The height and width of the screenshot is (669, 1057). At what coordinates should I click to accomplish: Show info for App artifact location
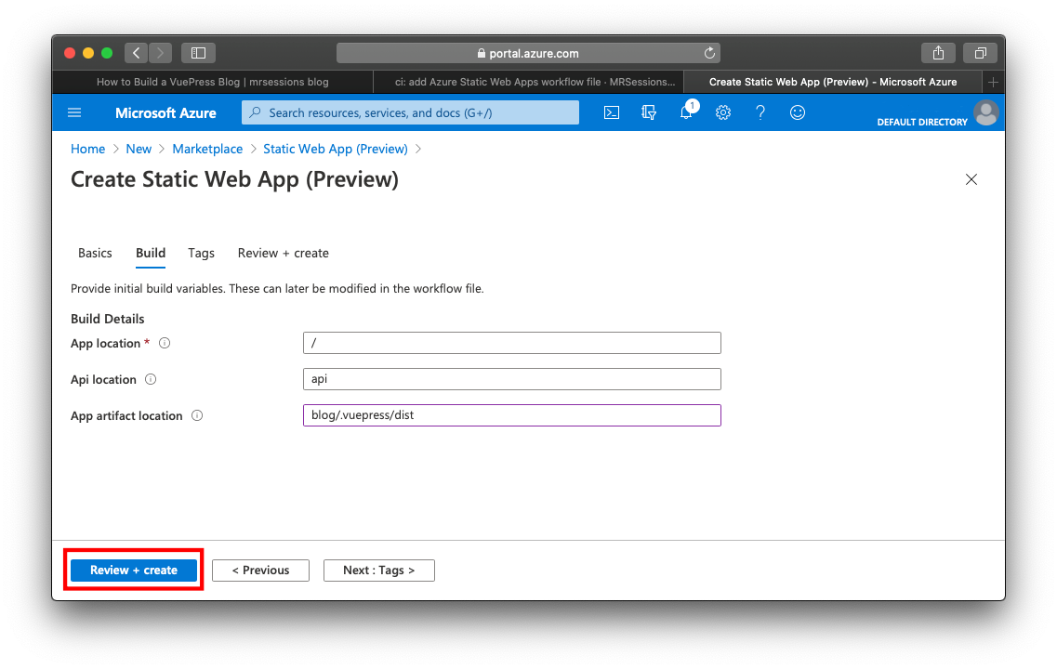pyautogui.click(x=197, y=415)
